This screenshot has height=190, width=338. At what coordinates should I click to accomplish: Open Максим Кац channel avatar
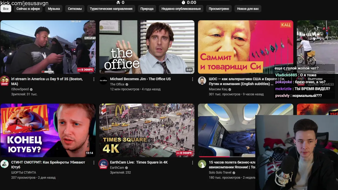pos(202,80)
